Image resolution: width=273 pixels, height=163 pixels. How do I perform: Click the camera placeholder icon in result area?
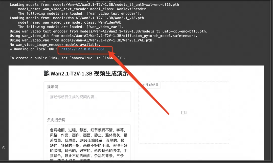pyautogui.click(x=184, y=112)
